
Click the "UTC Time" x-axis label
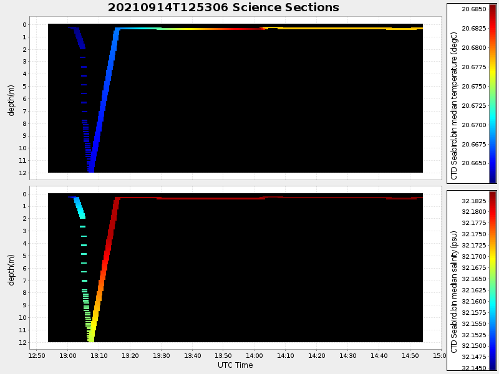[x=235, y=365]
